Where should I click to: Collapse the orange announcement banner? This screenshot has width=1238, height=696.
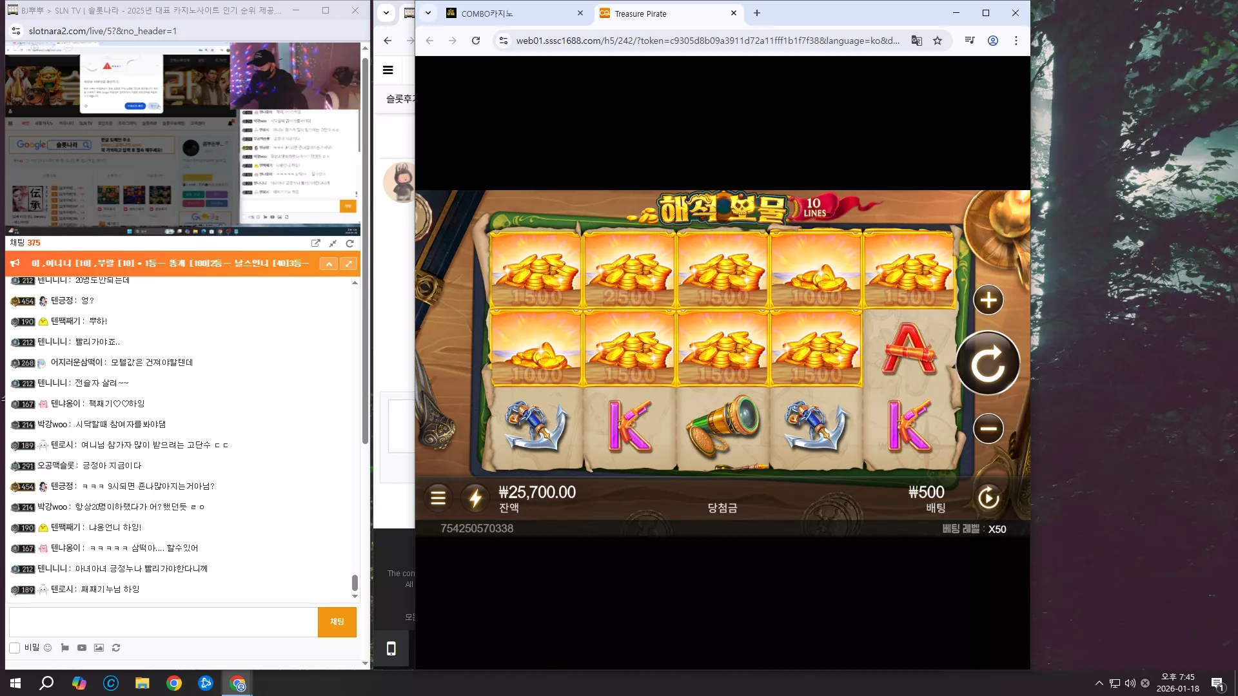(x=329, y=264)
